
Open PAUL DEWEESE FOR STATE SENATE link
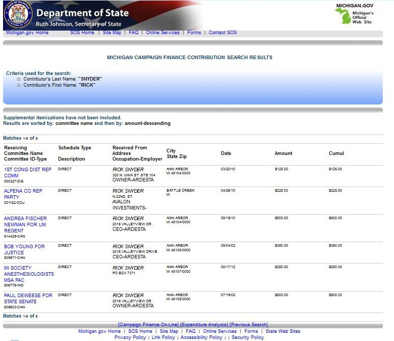click(x=28, y=299)
